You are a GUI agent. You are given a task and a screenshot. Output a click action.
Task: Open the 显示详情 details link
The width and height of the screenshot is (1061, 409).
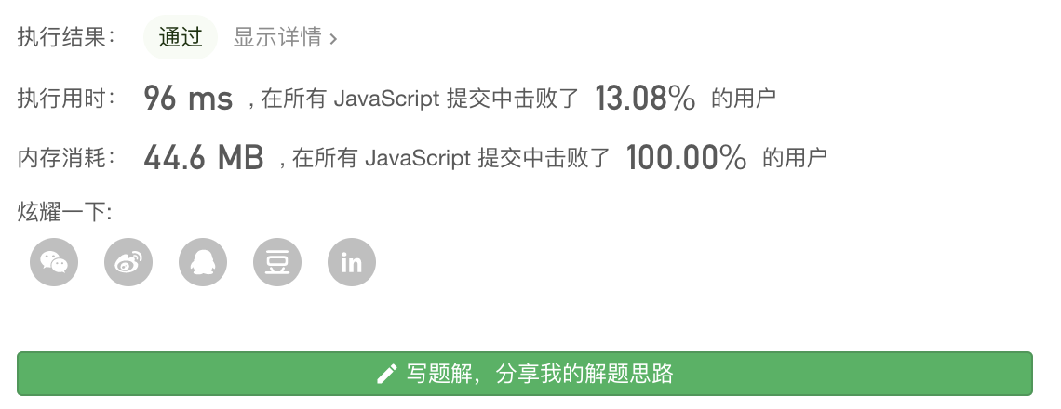click(277, 38)
